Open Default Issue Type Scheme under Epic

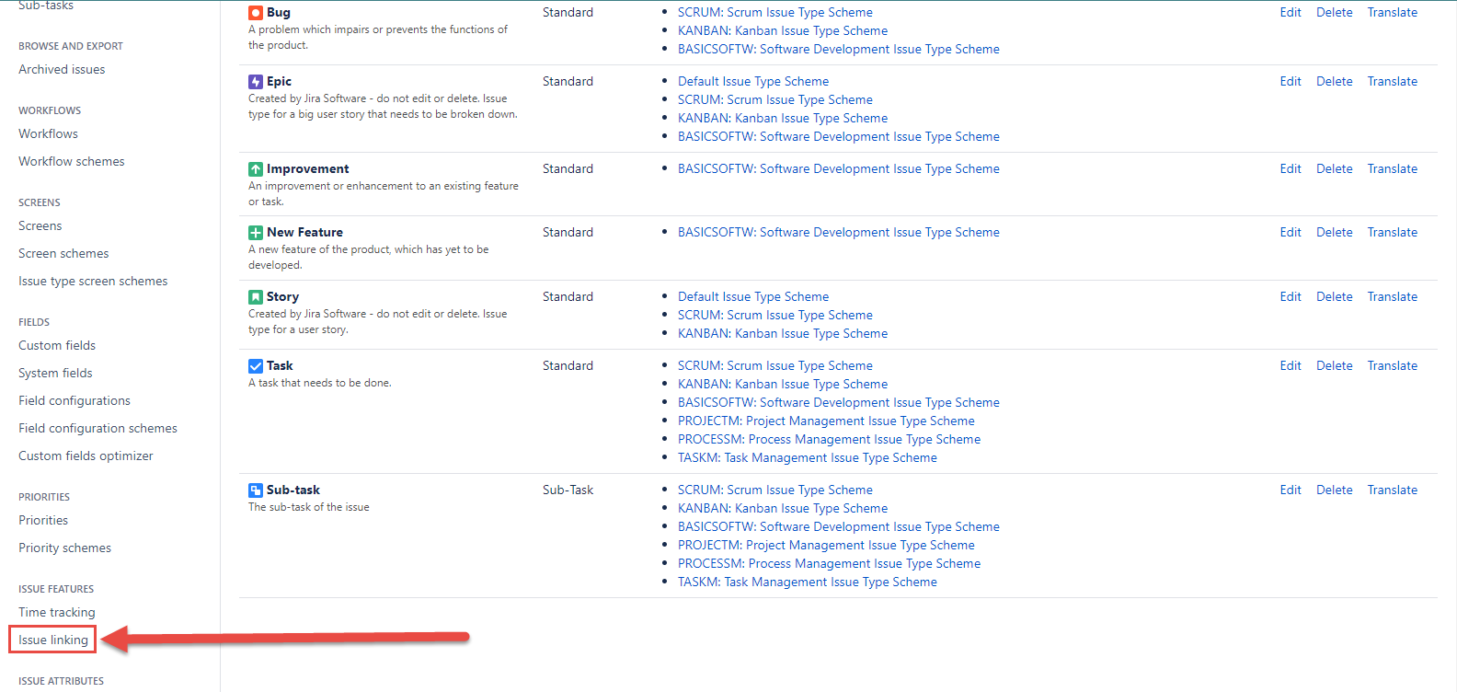(x=752, y=82)
